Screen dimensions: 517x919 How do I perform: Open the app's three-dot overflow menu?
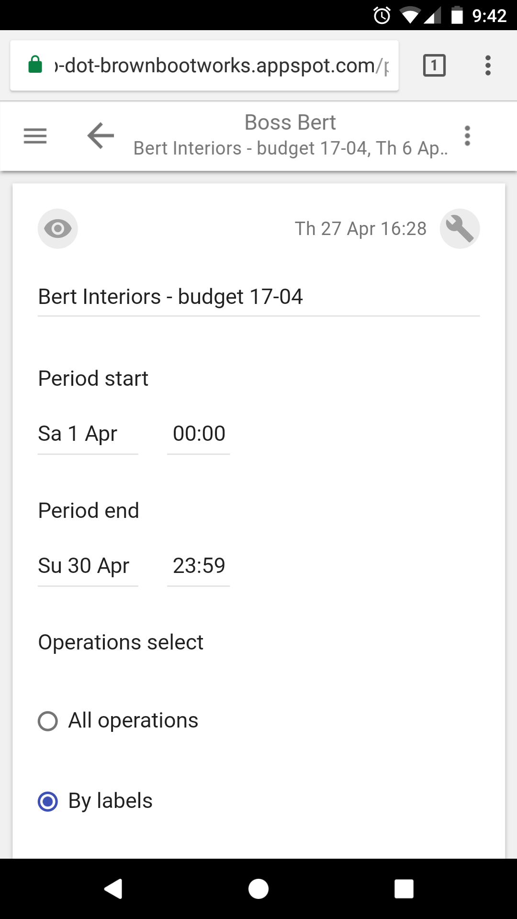pyautogui.click(x=467, y=136)
